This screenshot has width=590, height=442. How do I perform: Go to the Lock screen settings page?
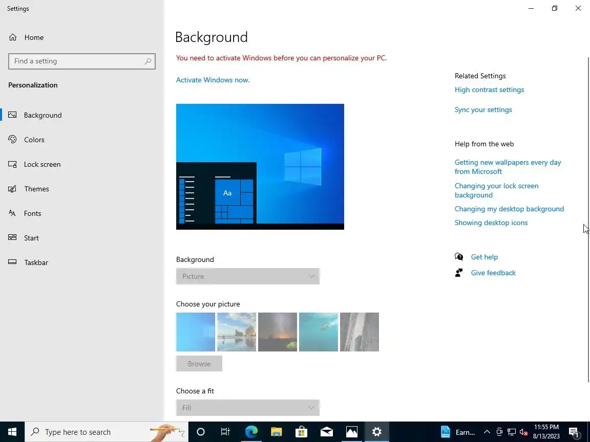pyautogui.click(x=82, y=164)
